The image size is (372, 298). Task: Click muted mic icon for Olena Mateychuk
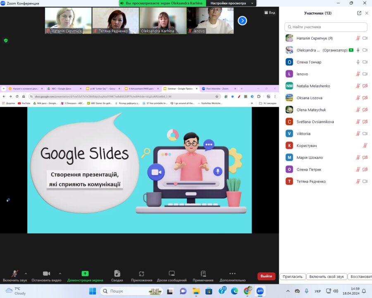tap(358, 110)
